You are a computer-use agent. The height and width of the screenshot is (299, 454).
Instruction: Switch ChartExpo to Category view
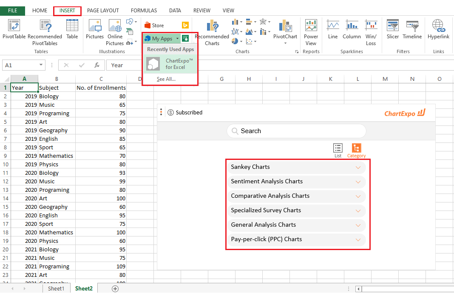(x=356, y=151)
